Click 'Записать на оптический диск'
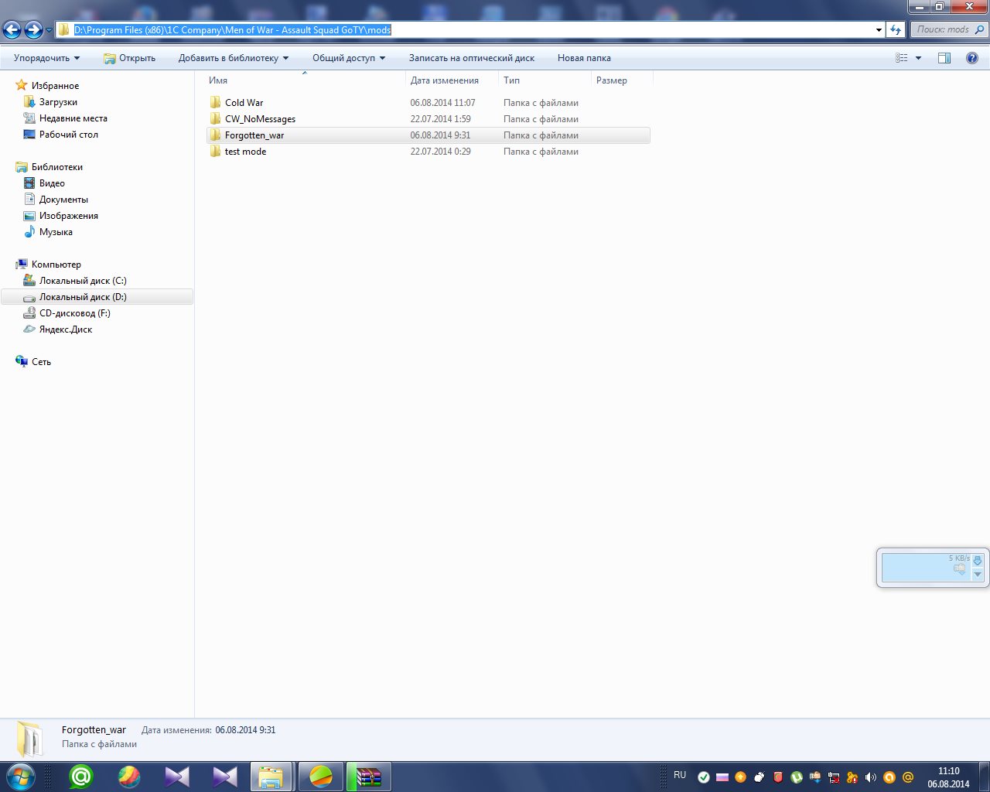The width and height of the screenshot is (990, 792). pyautogui.click(x=472, y=58)
